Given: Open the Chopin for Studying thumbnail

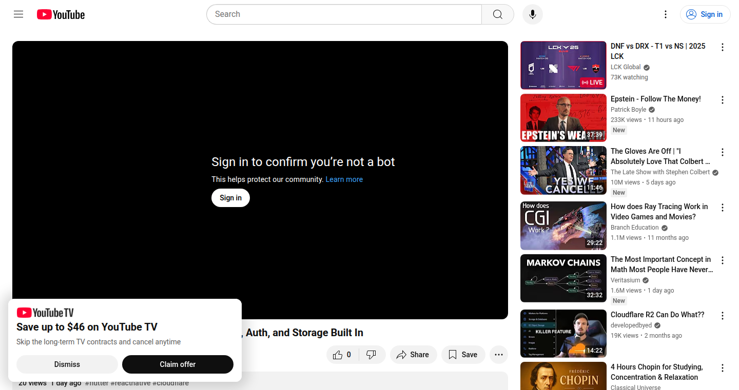Looking at the screenshot, I should pyautogui.click(x=563, y=376).
